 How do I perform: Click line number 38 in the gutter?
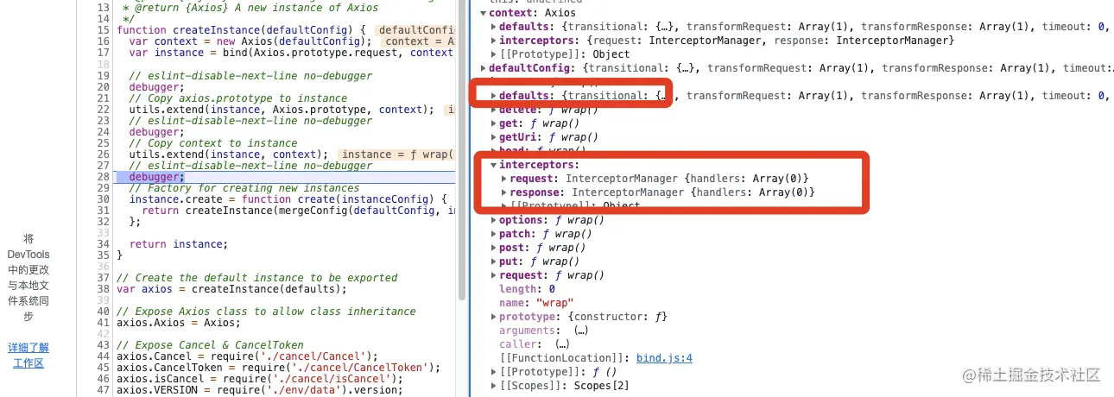tap(103, 289)
